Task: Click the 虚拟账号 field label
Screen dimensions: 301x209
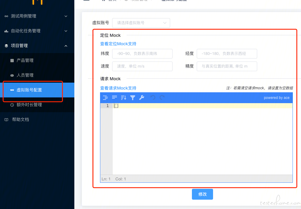Action: (x=101, y=23)
